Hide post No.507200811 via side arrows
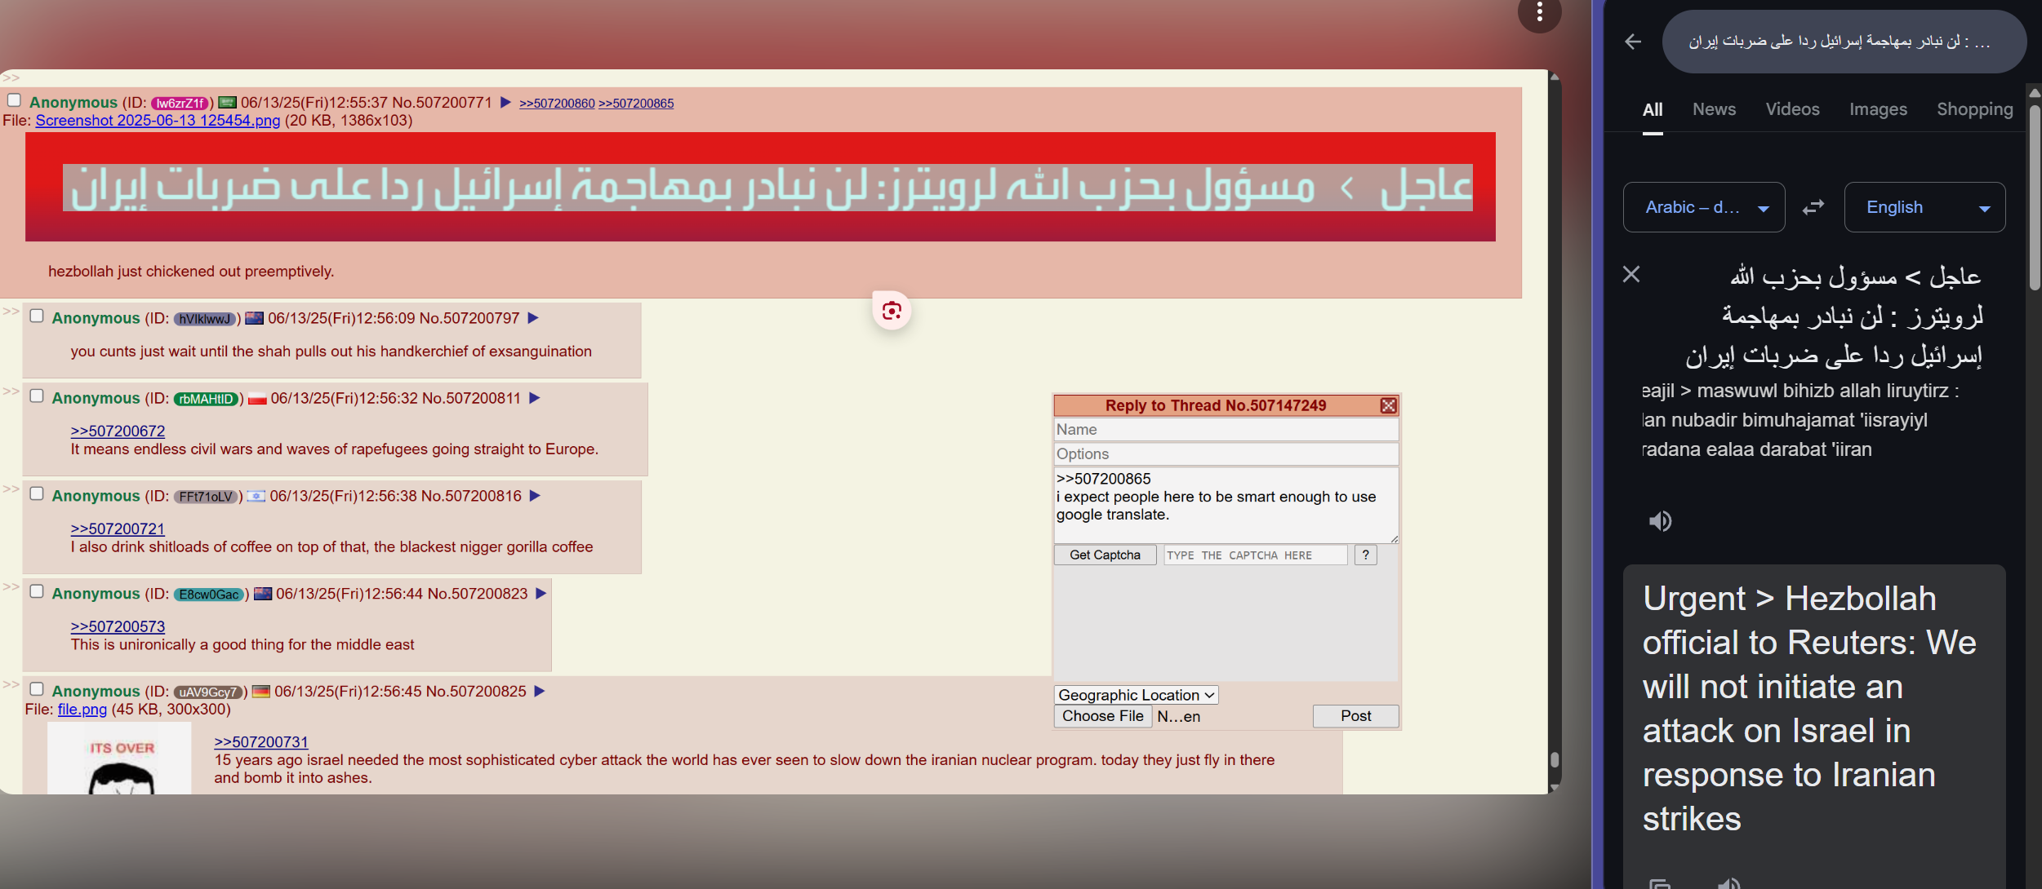 pos(11,391)
